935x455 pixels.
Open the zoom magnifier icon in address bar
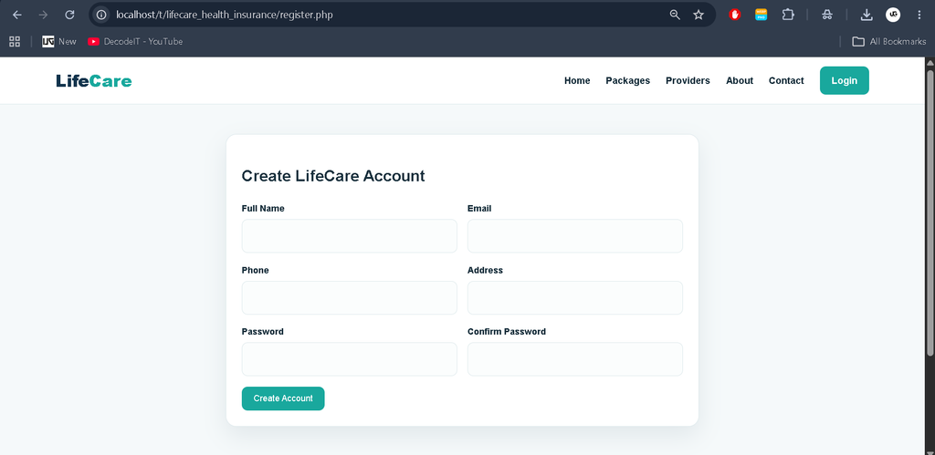(675, 15)
